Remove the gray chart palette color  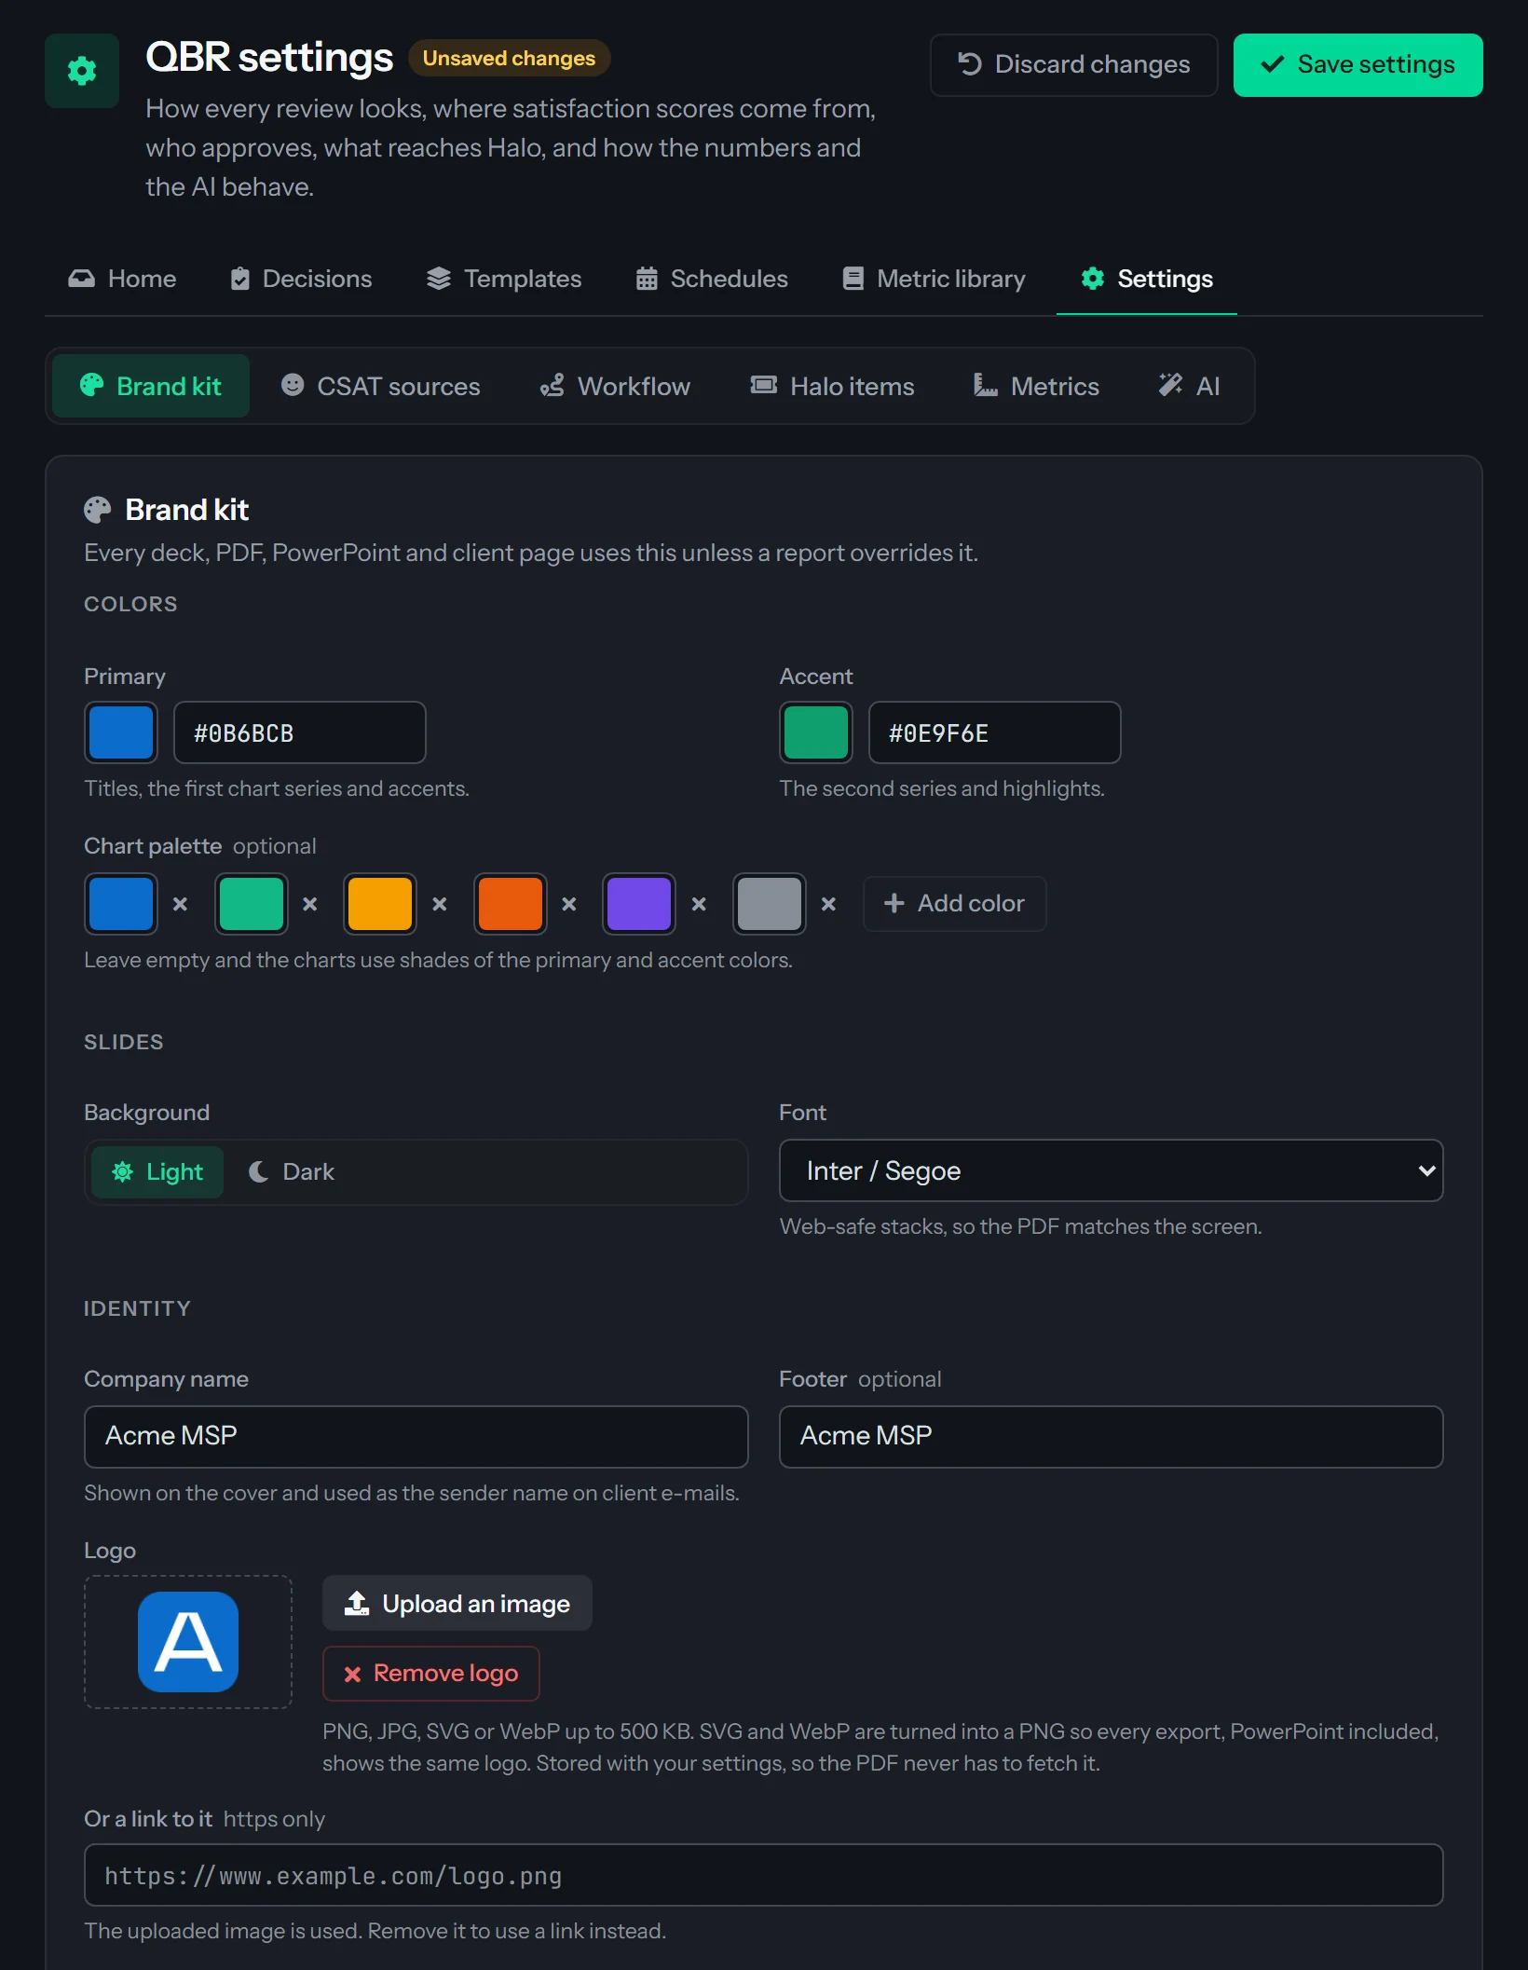click(x=828, y=904)
